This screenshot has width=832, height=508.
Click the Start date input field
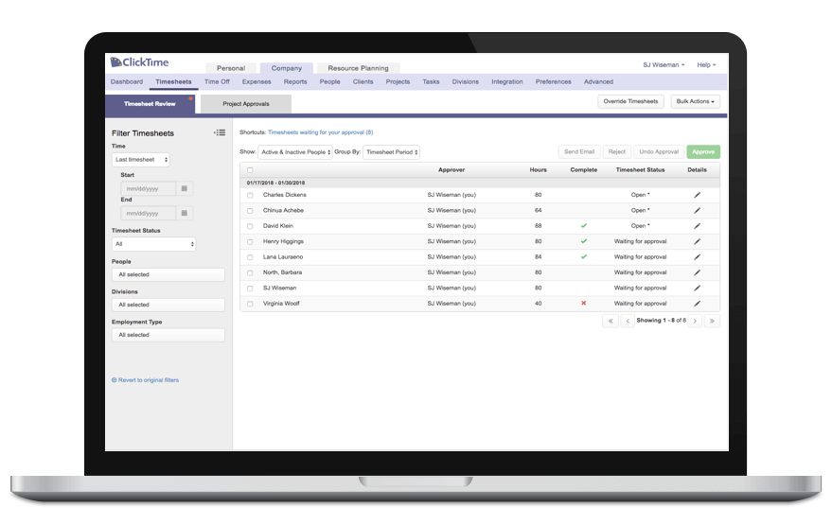pyautogui.click(x=148, y=188)
